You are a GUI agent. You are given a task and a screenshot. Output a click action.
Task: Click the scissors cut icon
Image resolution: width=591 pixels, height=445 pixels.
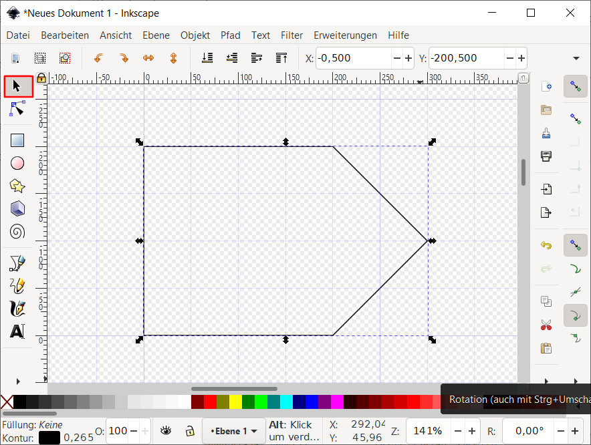click(546, 325)
